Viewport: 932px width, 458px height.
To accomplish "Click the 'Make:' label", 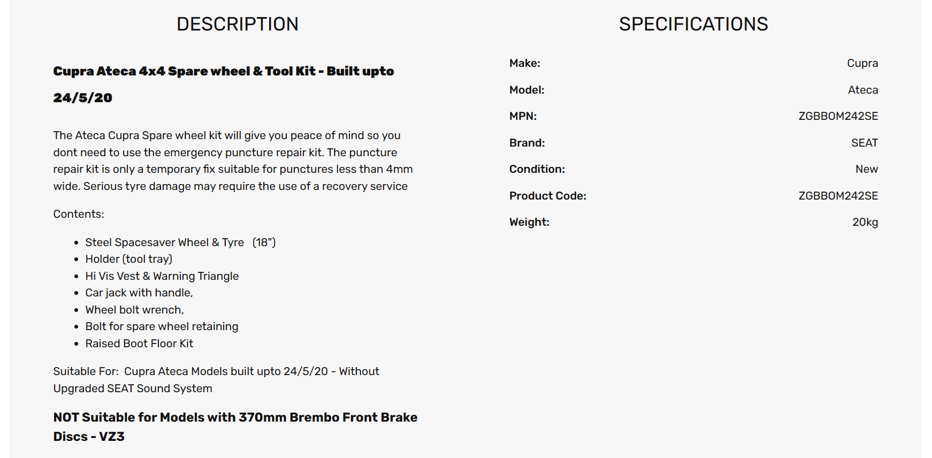I will click(525, 63).
